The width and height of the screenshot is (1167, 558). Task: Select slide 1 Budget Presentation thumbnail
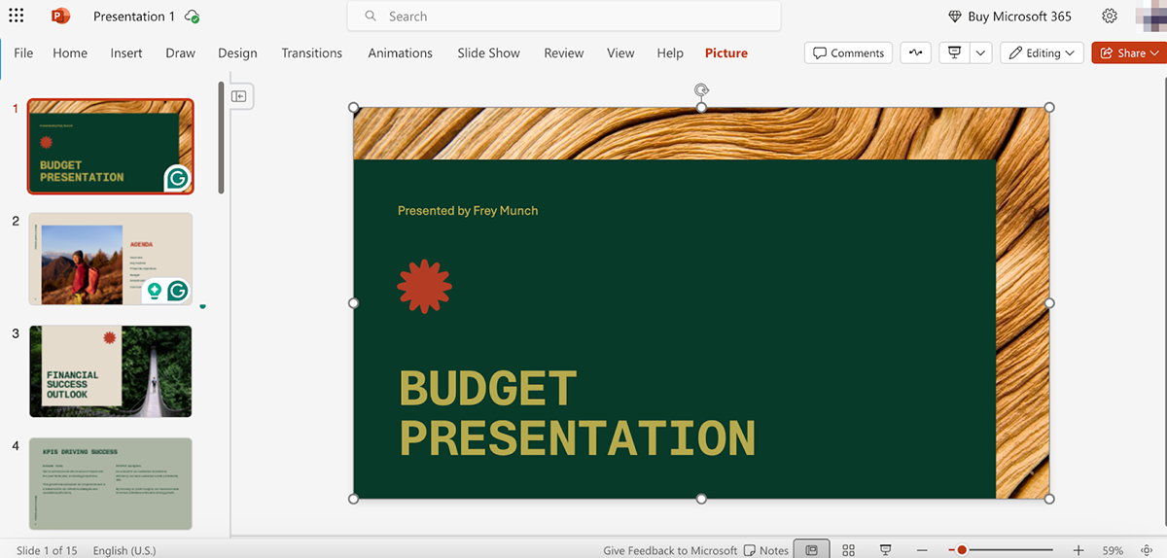tap(110, 146)
